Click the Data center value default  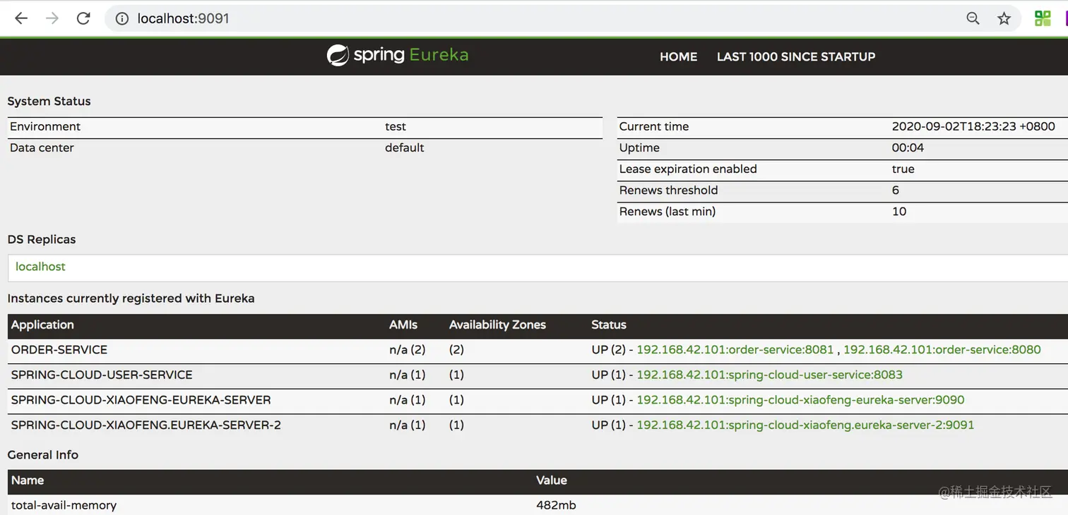coord(405,147)
